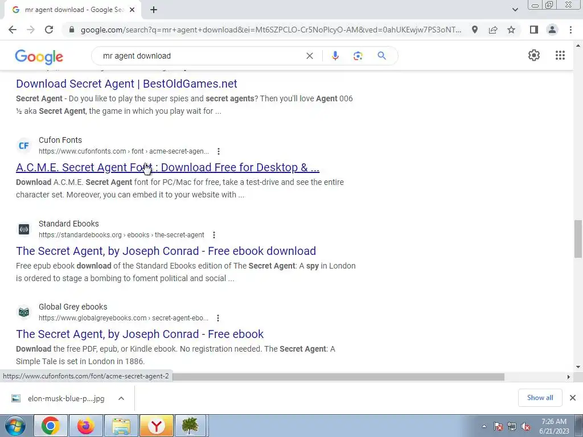Search by image with Google Lens icon
The height and width of the screenshot is (437, 583).
click(358, 56)
